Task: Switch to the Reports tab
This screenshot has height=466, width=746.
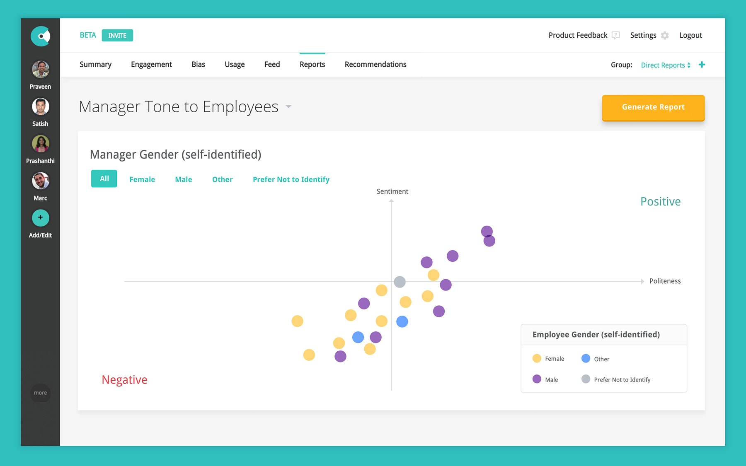Action: pos(312,64)
